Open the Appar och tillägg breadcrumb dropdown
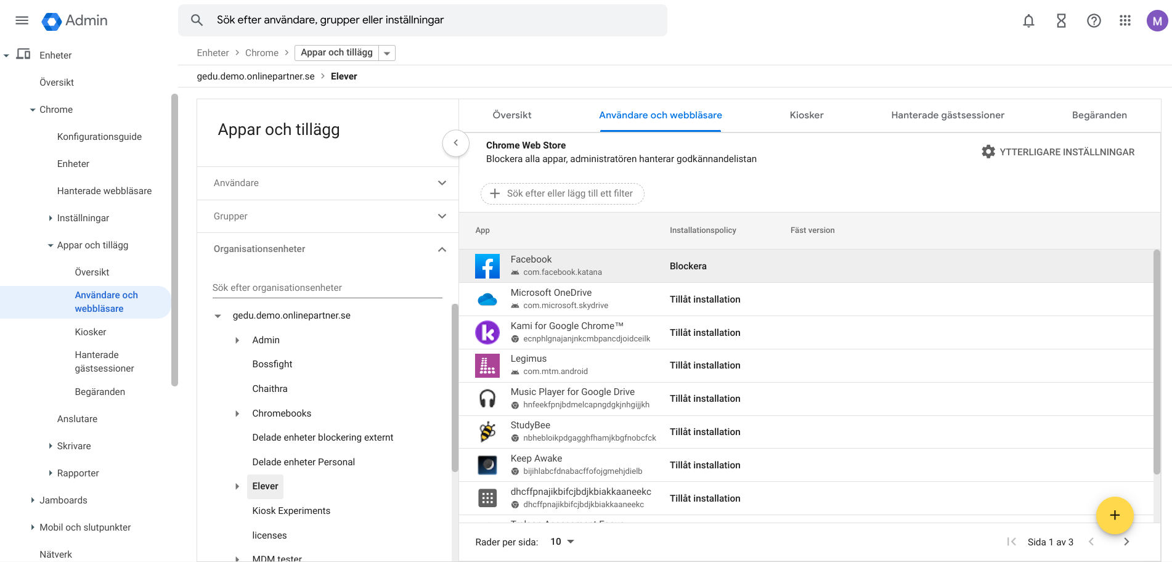The height and width of the screenshot is (562, 1172). pyautogui.click(x=387, y=53)
